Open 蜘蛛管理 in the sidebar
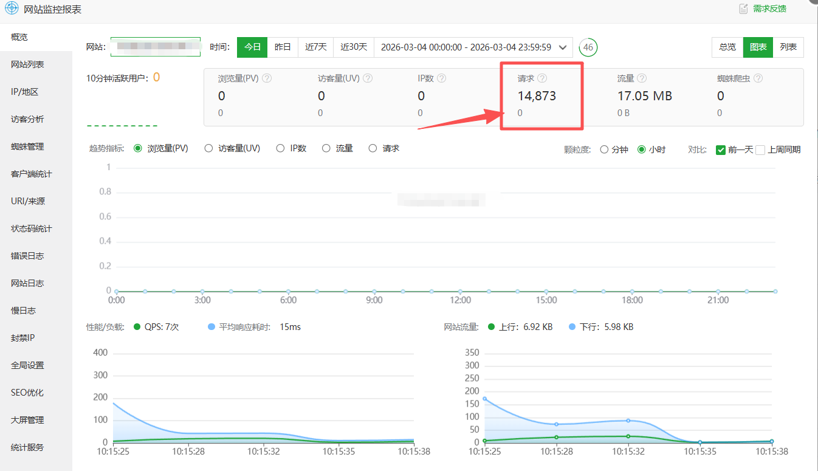818x471 pixels. pos(27,146)
